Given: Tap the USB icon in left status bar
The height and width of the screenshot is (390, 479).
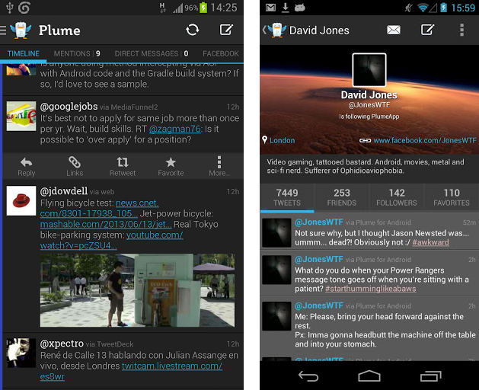Looking at the screenshot, I should pos(9,8).
